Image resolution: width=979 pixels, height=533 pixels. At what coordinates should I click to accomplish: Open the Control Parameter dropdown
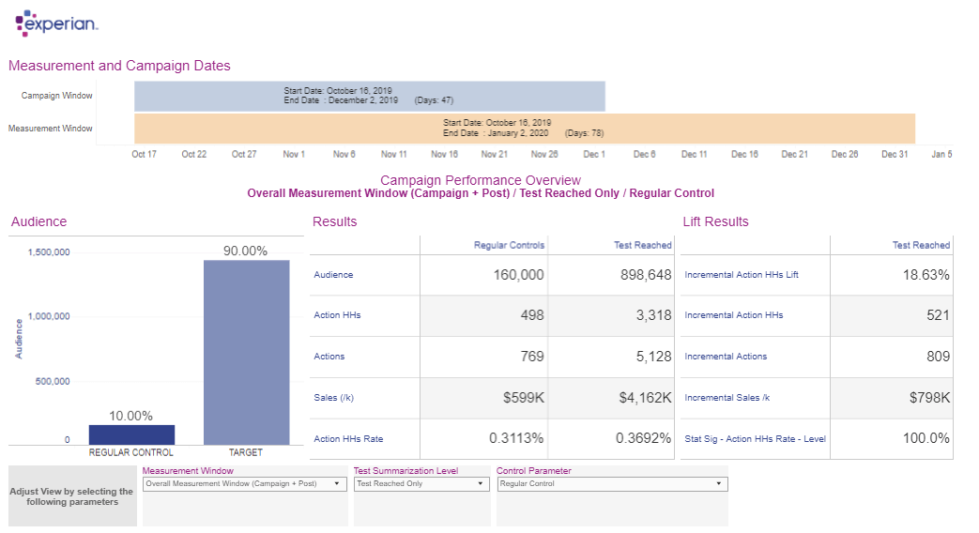(612, 484)
